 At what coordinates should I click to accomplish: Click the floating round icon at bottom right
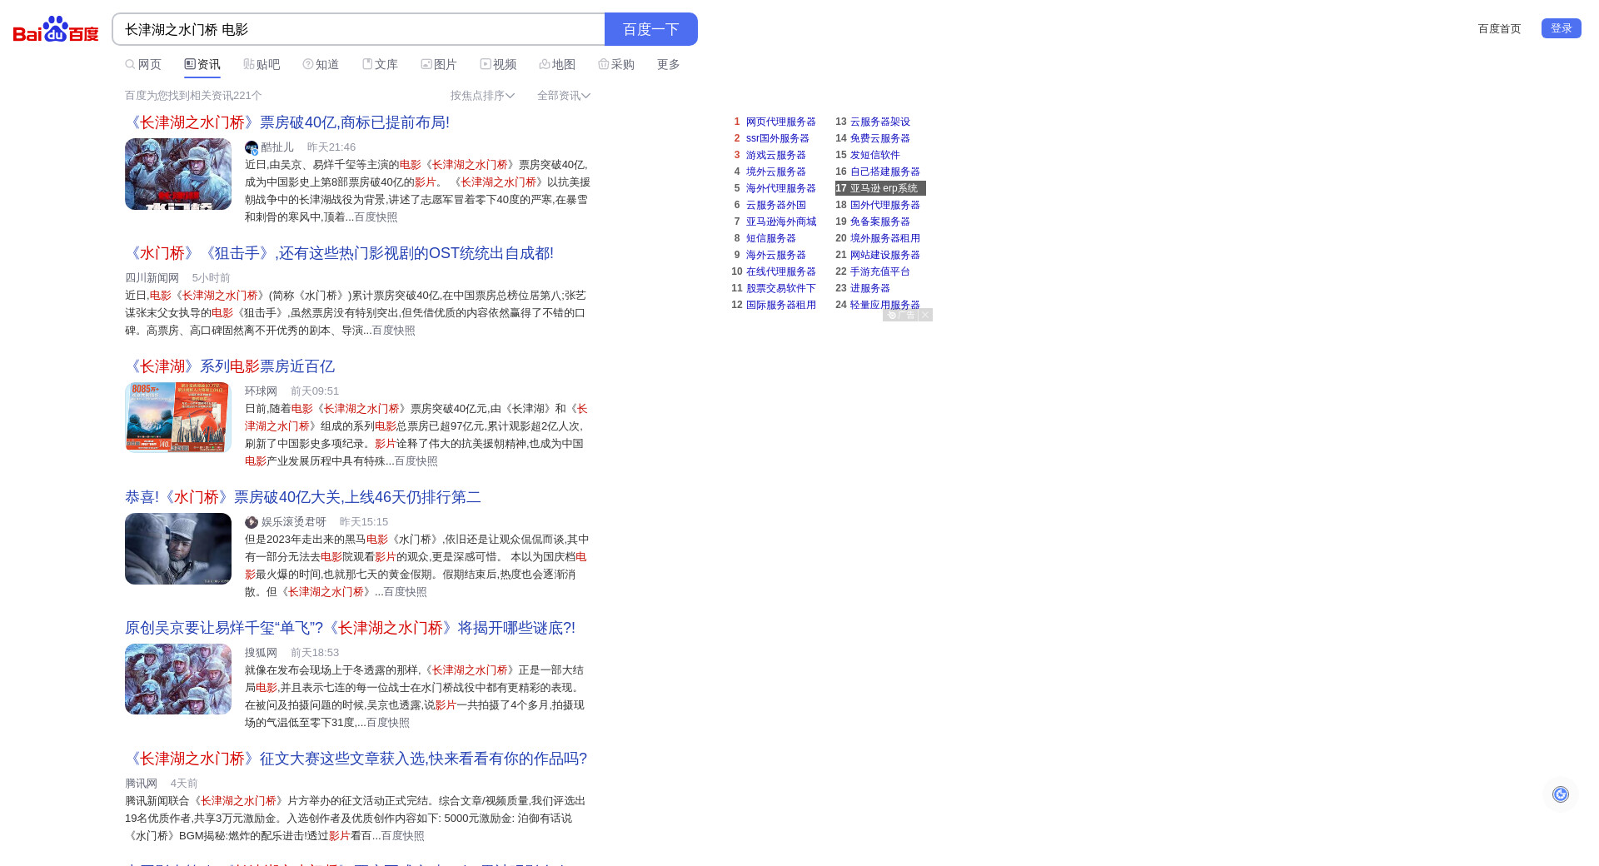point(1560,794)
